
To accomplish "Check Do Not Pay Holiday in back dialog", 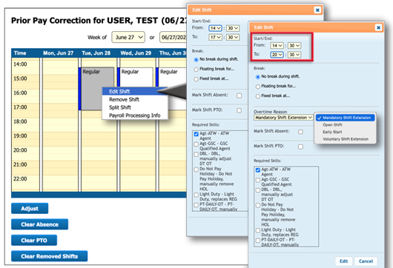I will [x=196, y=170].
